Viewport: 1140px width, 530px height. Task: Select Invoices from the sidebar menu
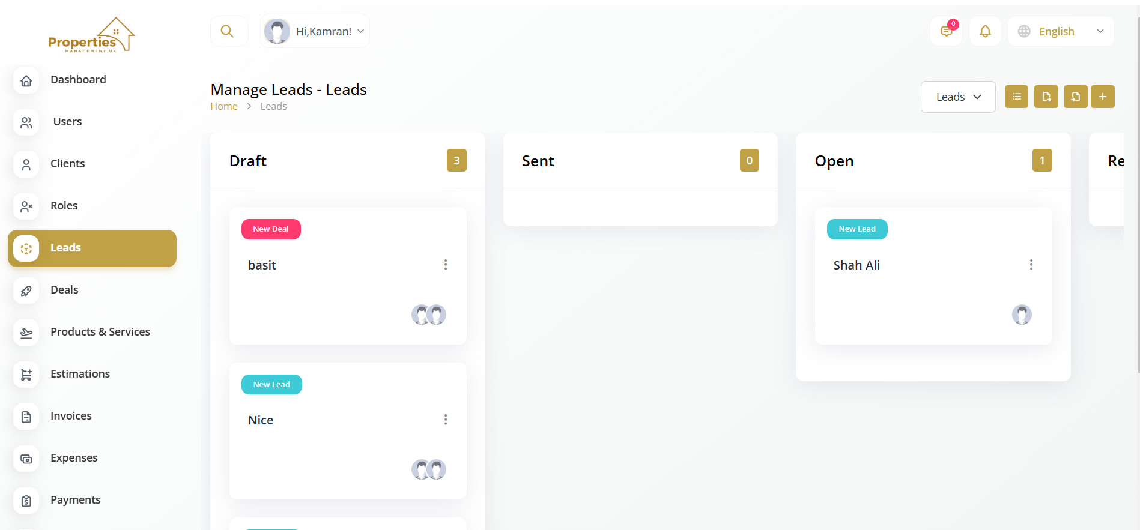click(x=71, y=416)
